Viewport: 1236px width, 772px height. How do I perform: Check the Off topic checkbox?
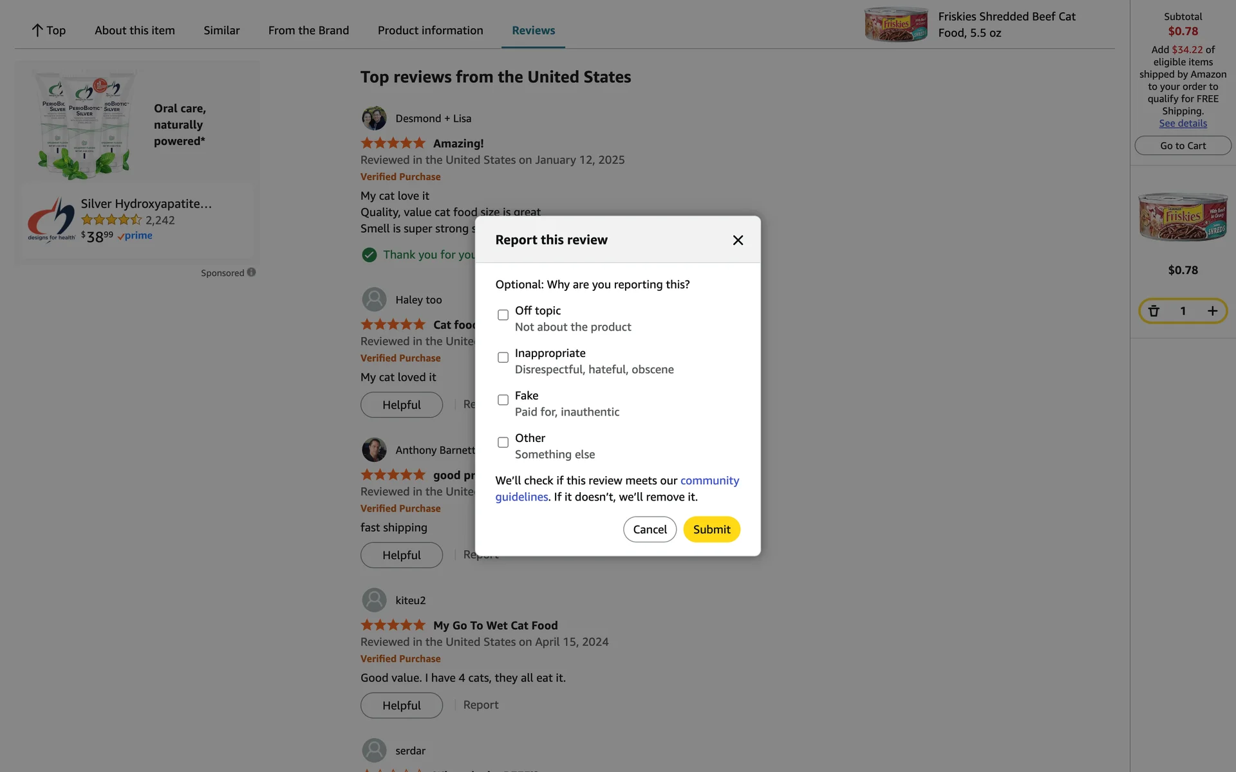503,315
